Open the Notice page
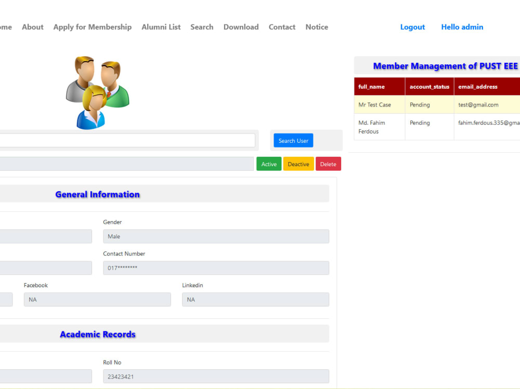This screenshot has width=520, height=389. (317, 27)
